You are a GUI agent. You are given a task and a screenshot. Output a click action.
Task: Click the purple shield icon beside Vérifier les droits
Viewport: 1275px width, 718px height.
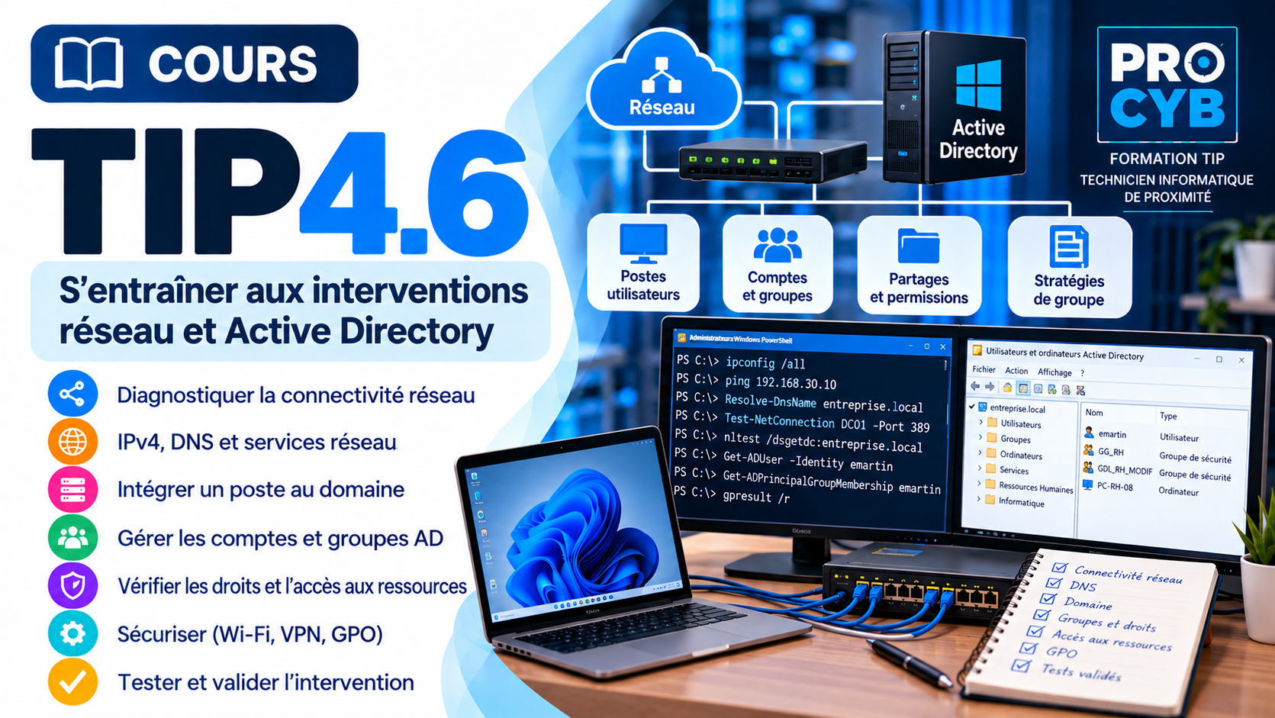click(72, 586)
